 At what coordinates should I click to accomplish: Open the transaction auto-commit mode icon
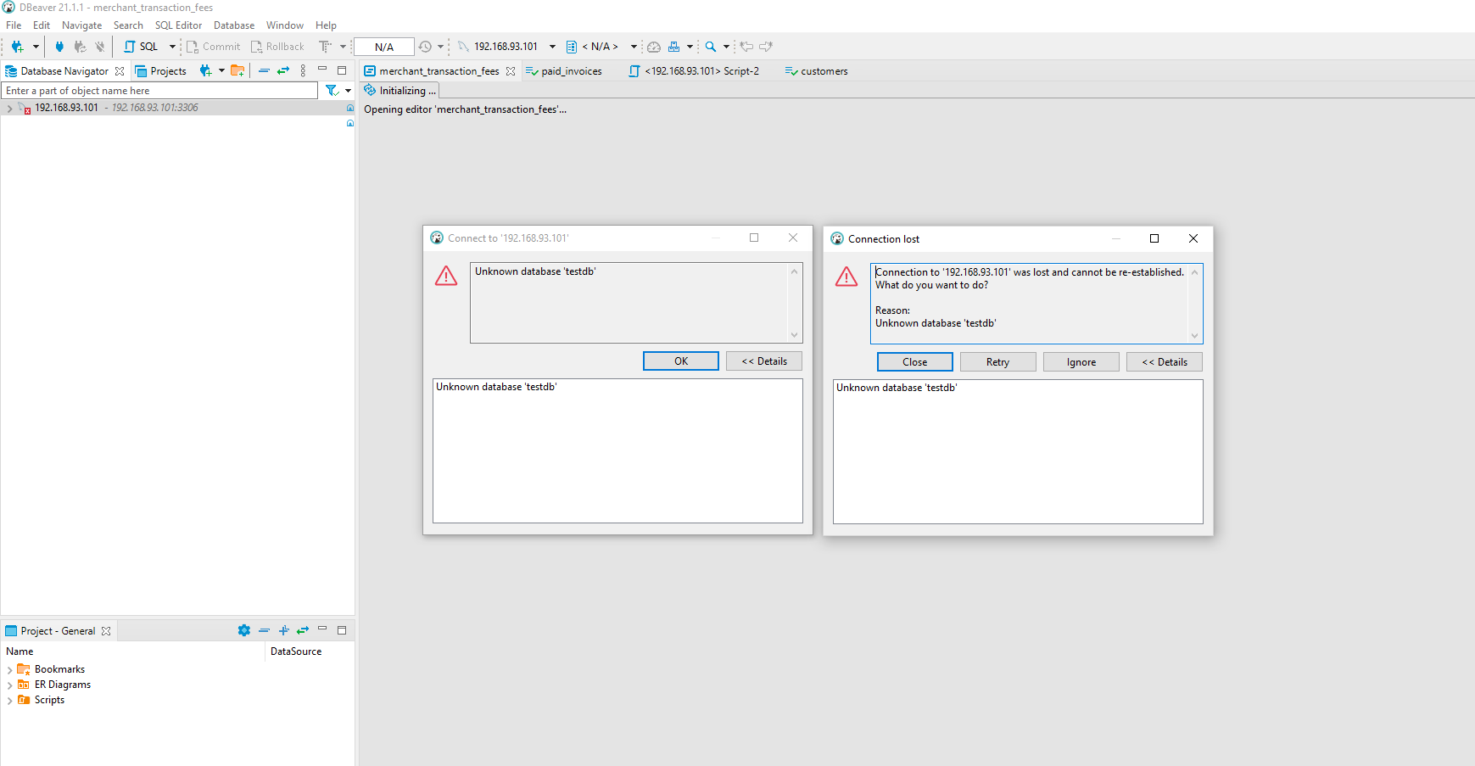(327, 47)
